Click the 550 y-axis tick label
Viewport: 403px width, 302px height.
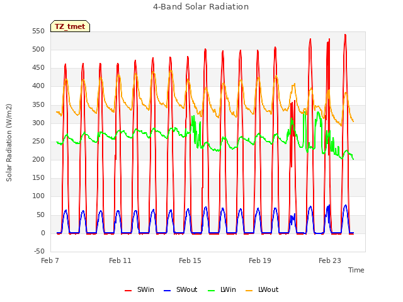pos(38,31)
